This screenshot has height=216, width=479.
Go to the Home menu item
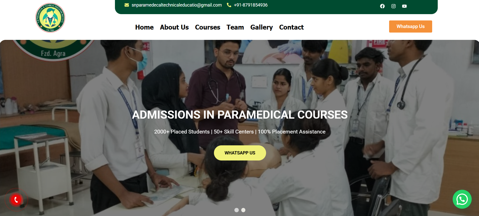click(144, 27)
